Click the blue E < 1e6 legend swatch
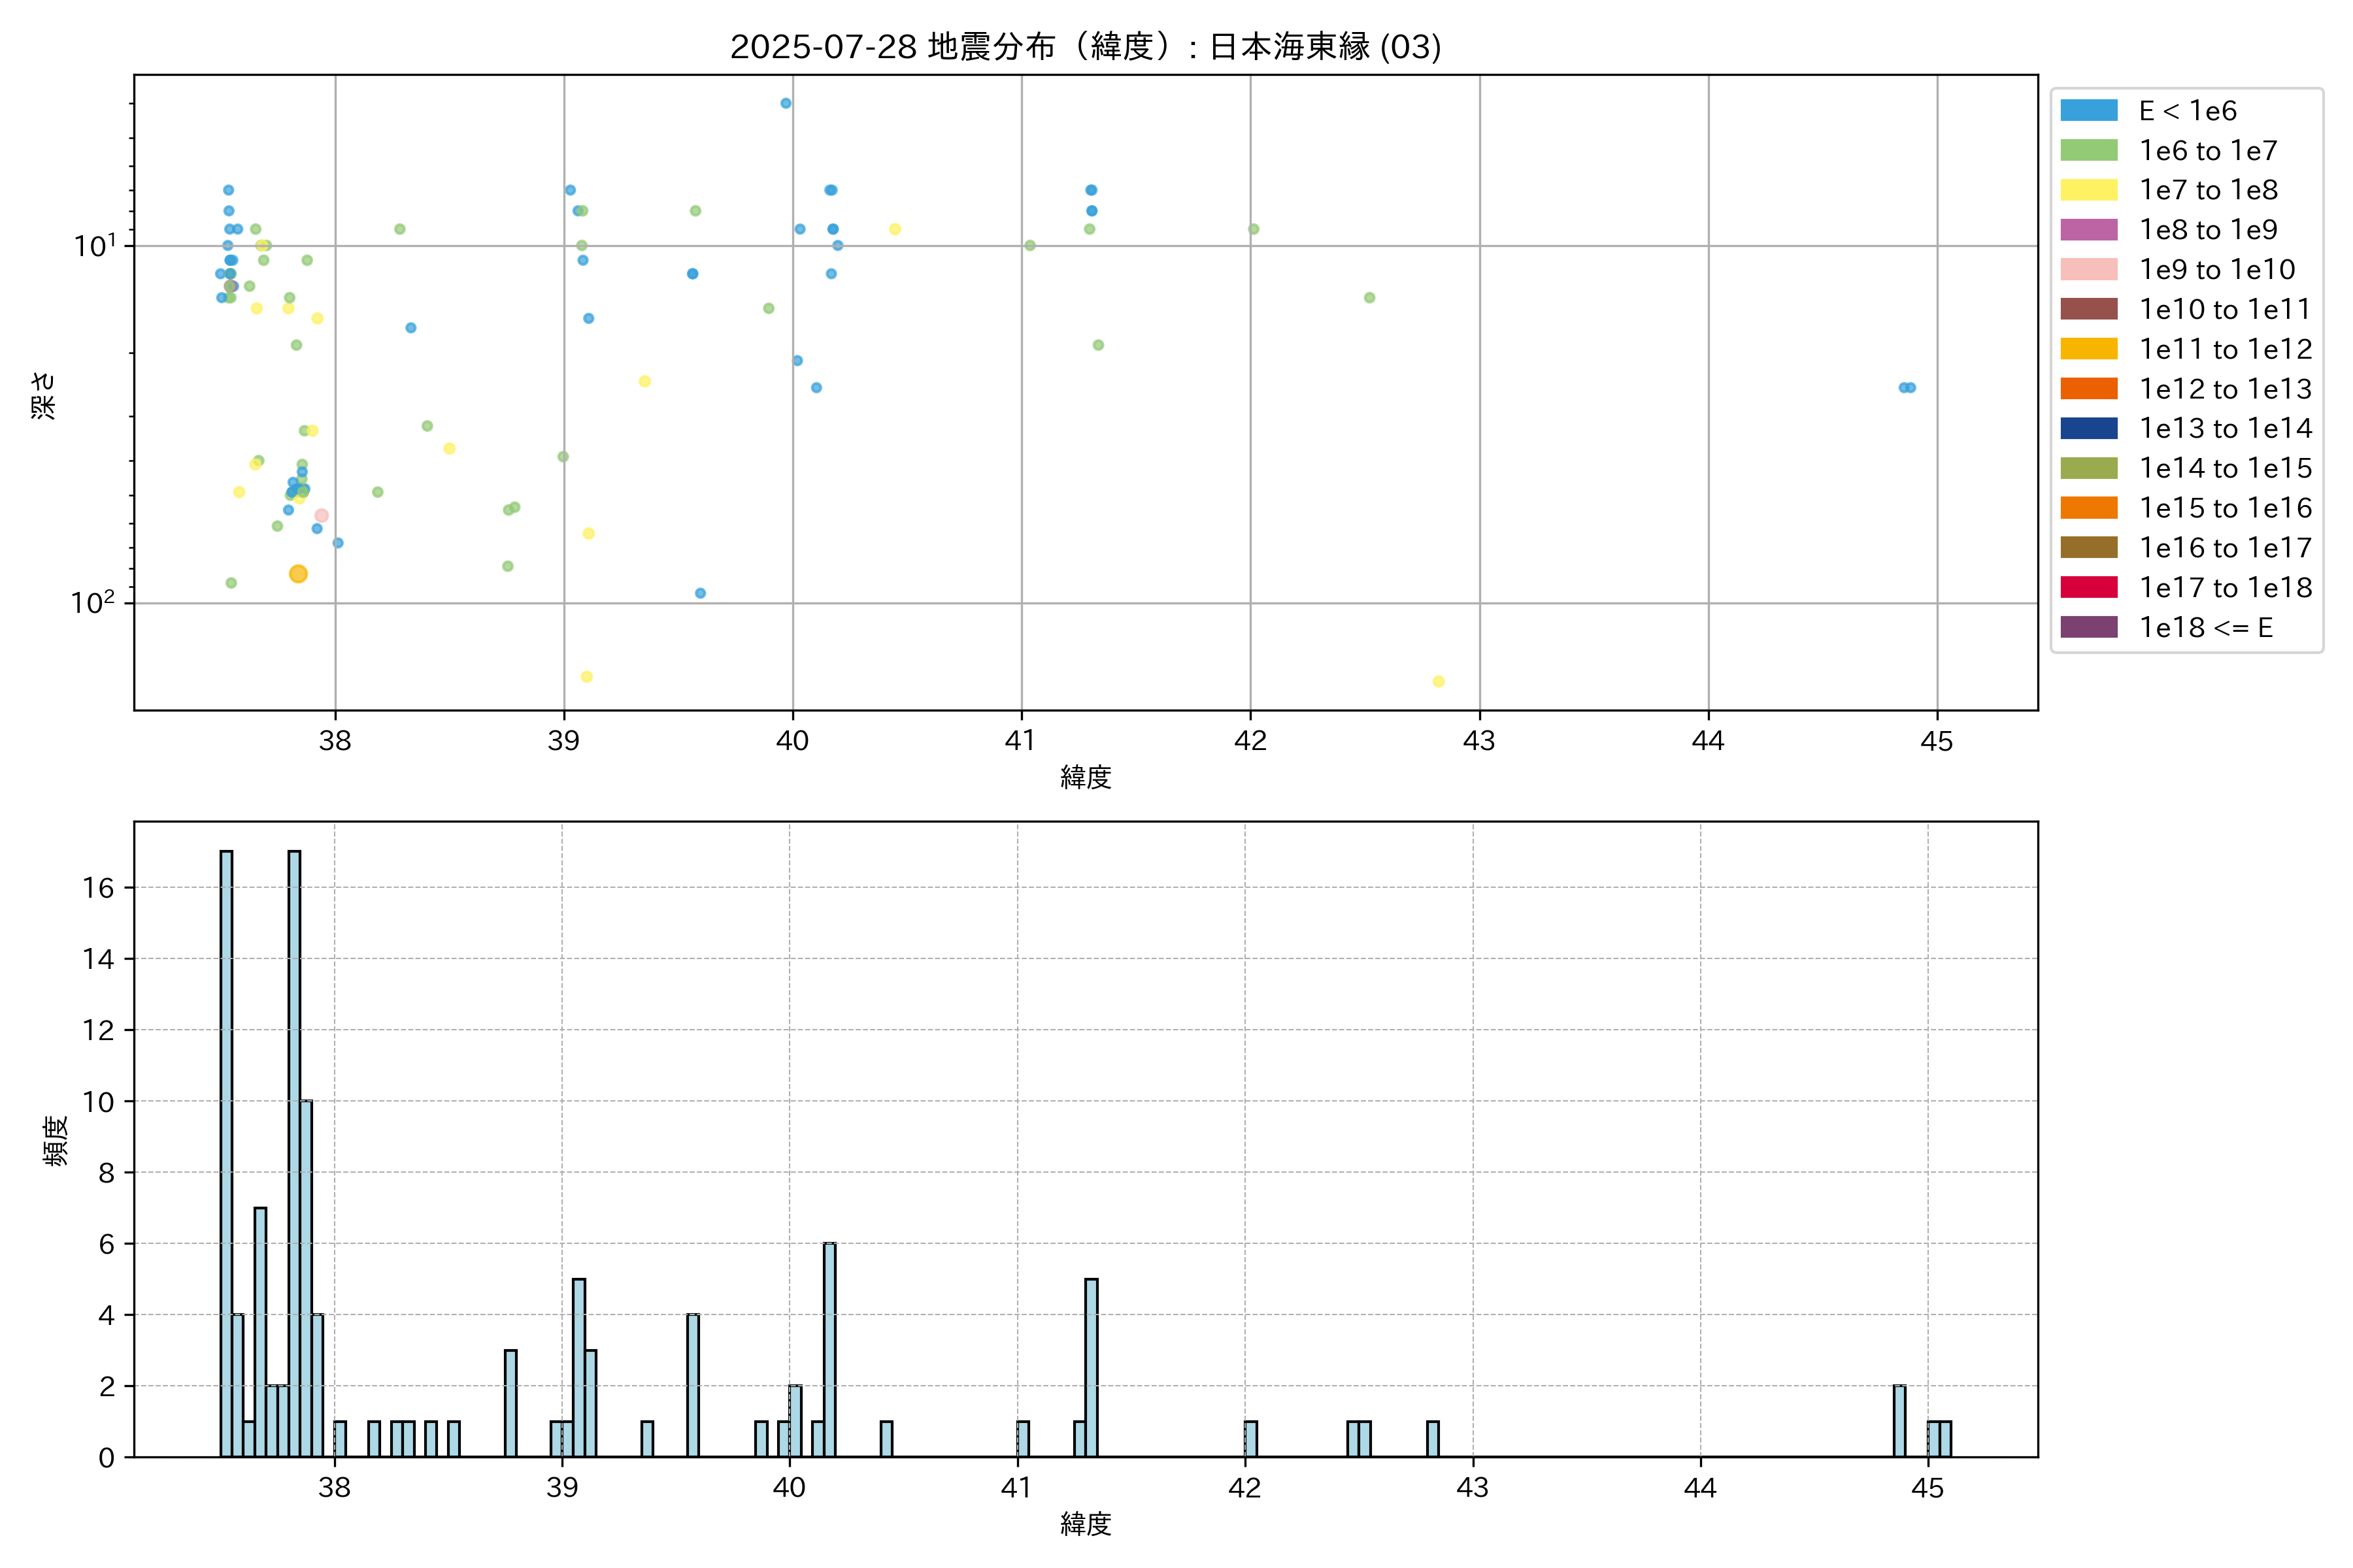 2088,110
